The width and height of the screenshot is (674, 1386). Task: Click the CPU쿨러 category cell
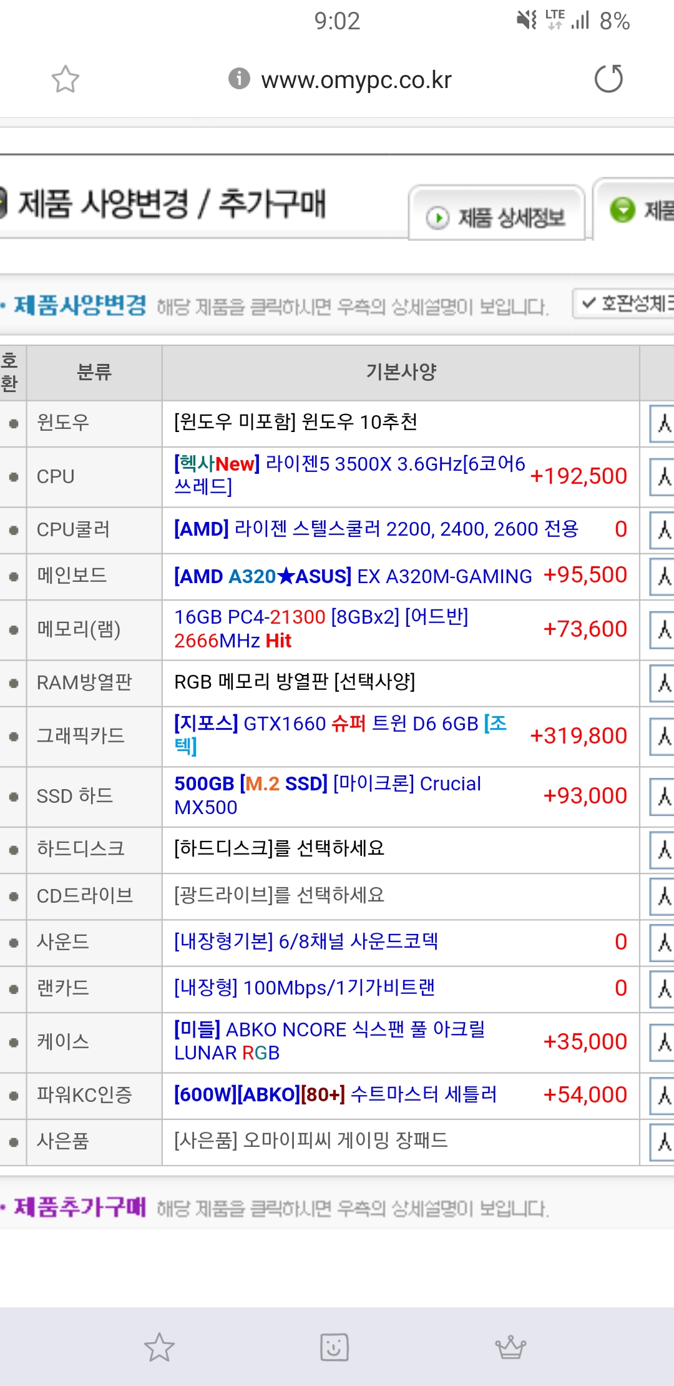pos(94,530)
